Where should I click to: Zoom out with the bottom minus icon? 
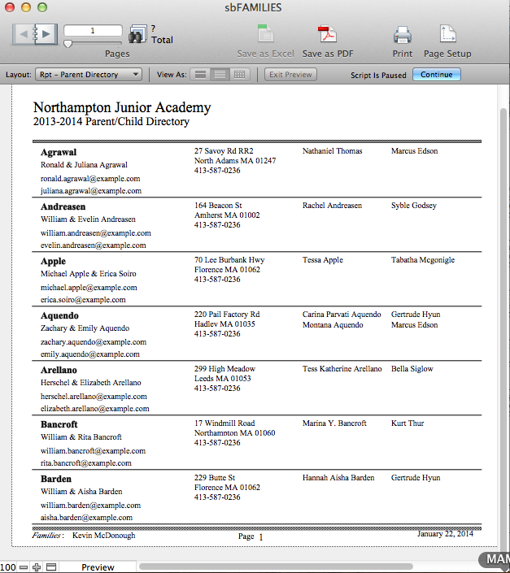[24, 566]
